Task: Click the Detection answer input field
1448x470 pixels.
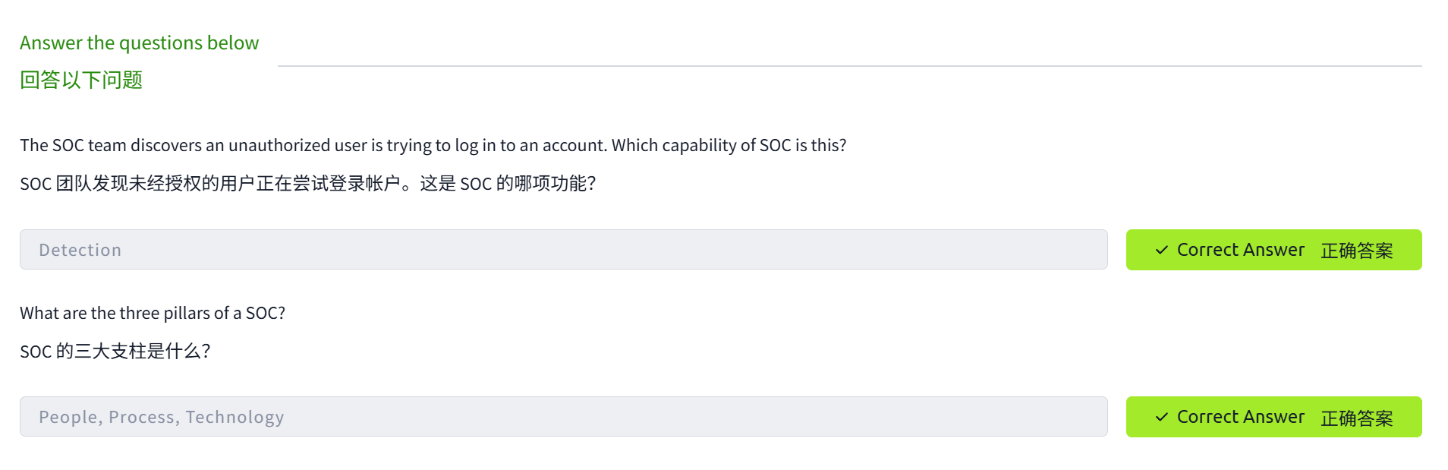Action: coord(563,250)
